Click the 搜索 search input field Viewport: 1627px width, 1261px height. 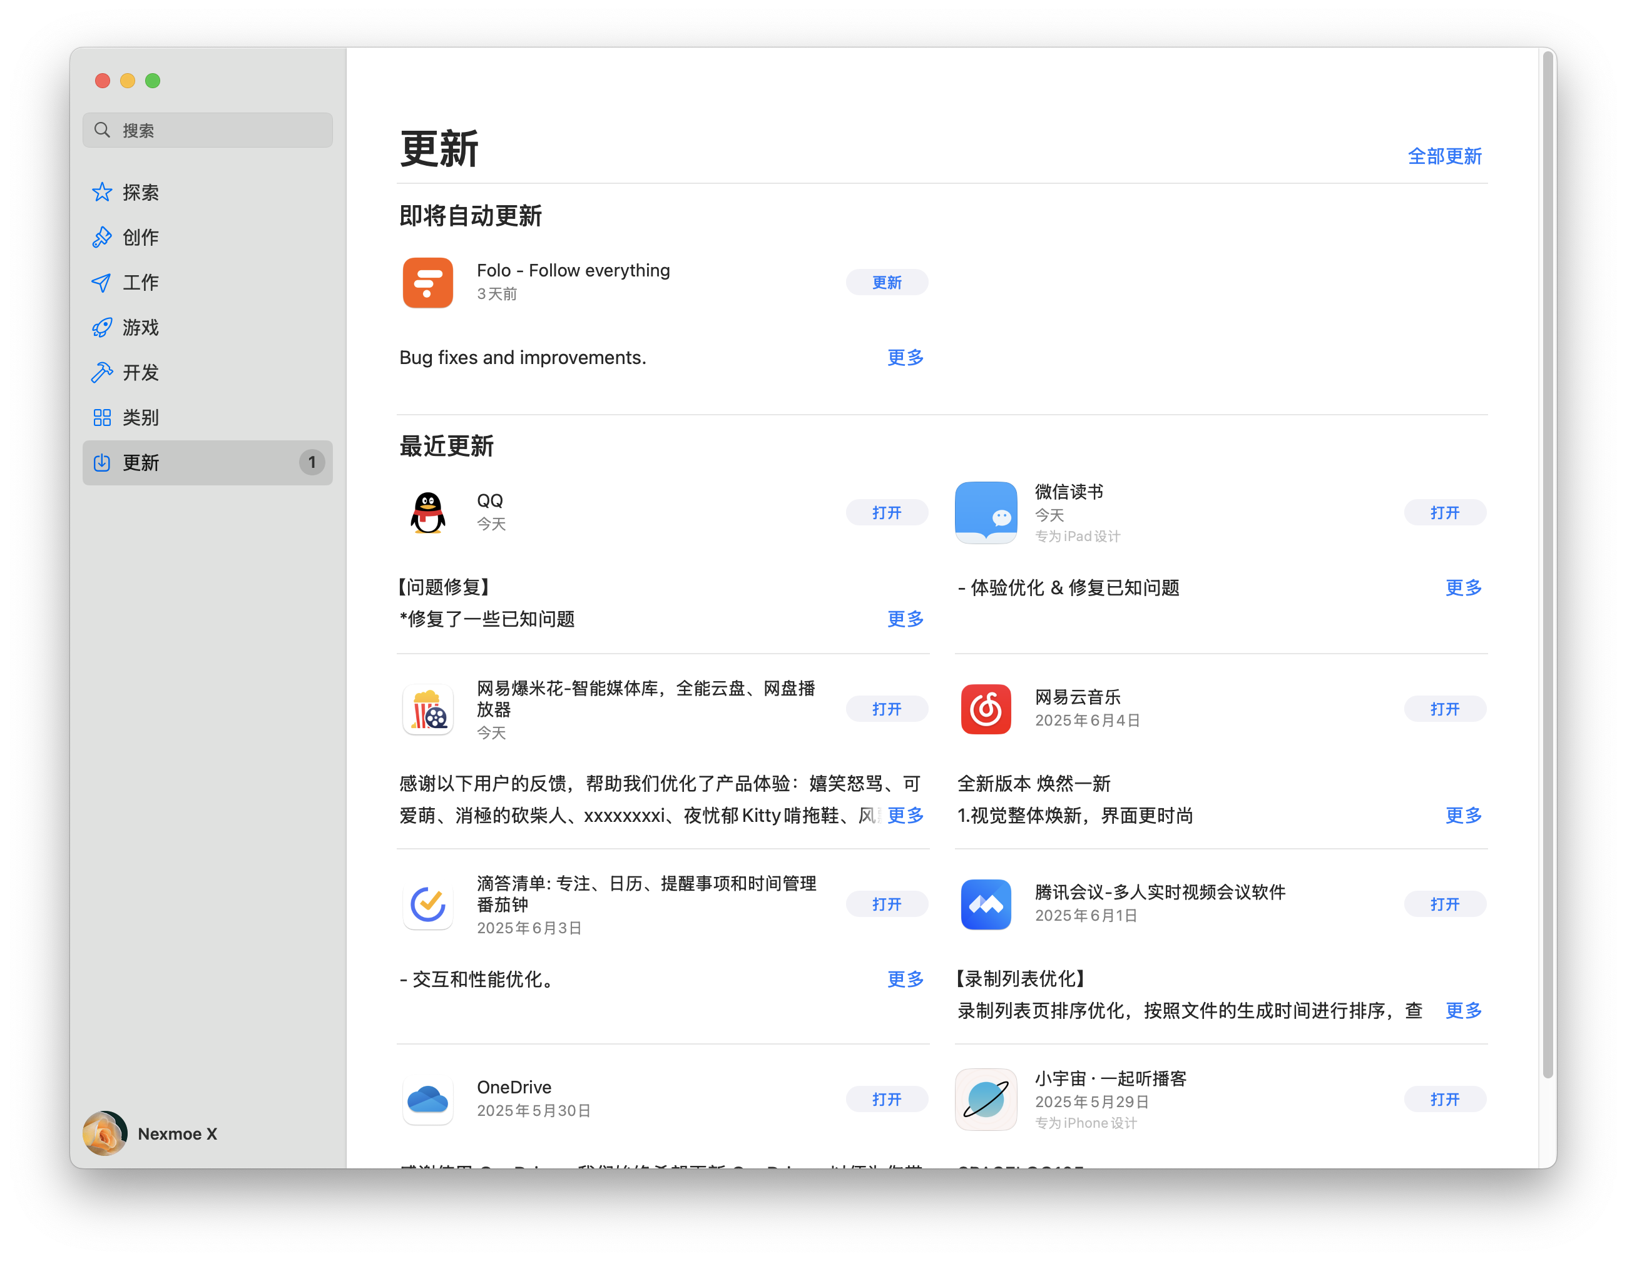pyautogui.click(x=207, y=130)
